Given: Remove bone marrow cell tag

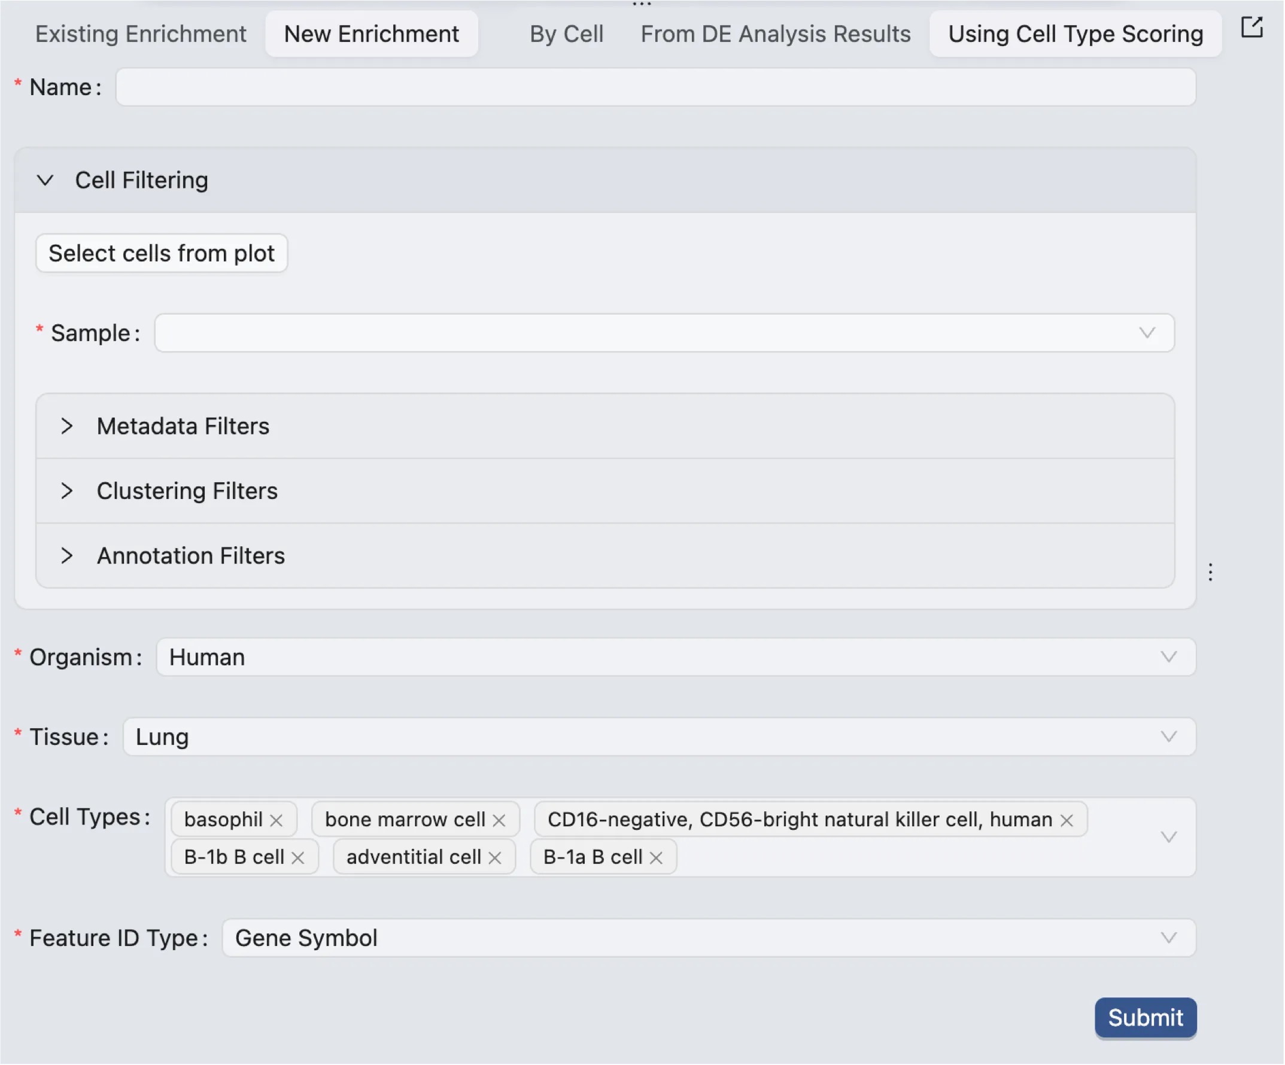Looking at the screenshot, I should tap(499, 820).
